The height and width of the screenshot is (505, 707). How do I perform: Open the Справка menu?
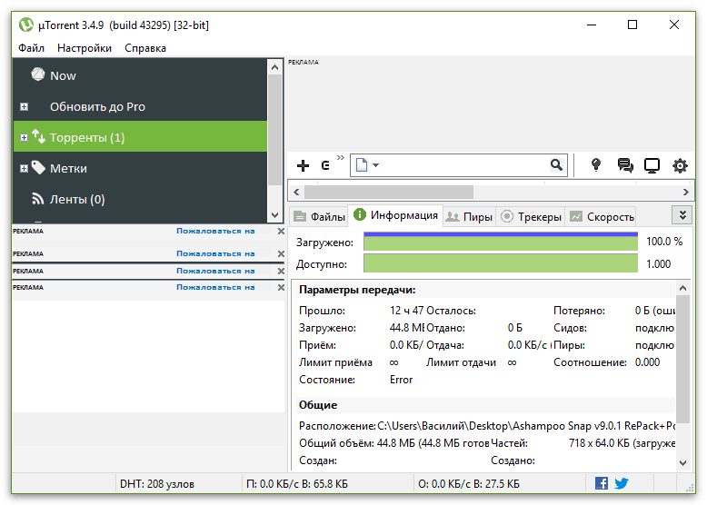[x=145, y=48]
